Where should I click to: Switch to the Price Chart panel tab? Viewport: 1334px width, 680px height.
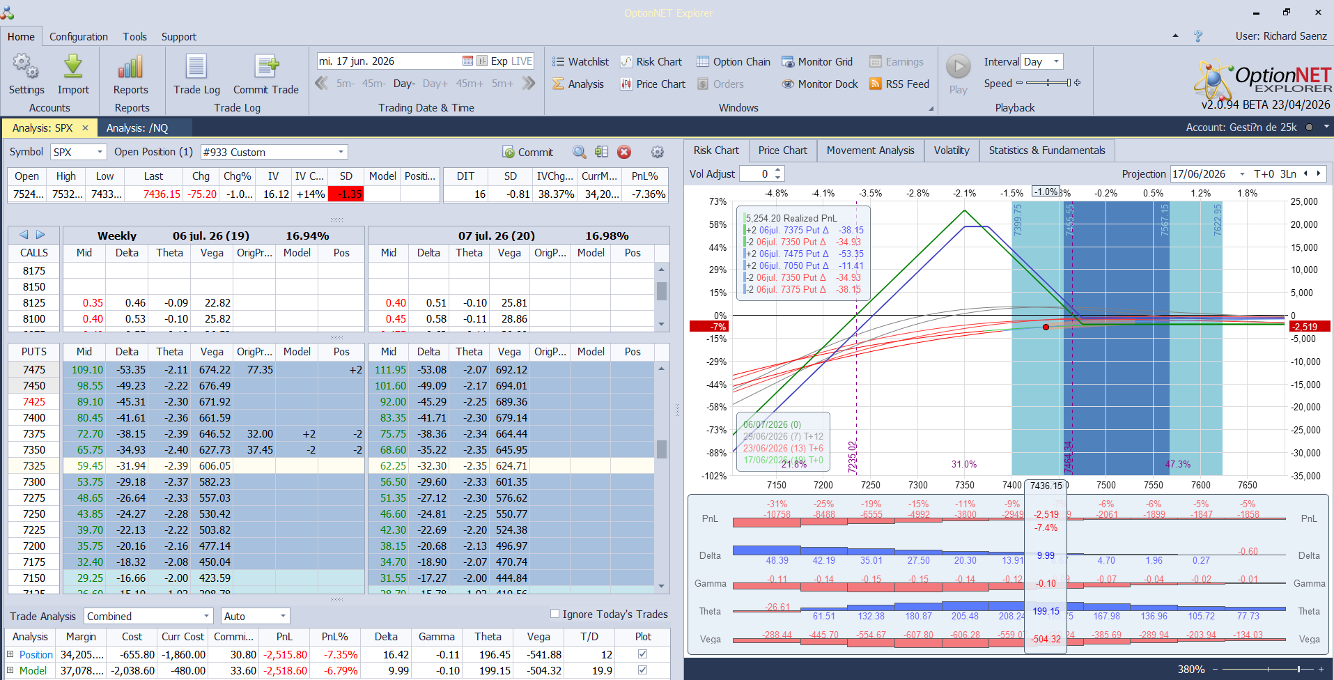pos(783,150)
